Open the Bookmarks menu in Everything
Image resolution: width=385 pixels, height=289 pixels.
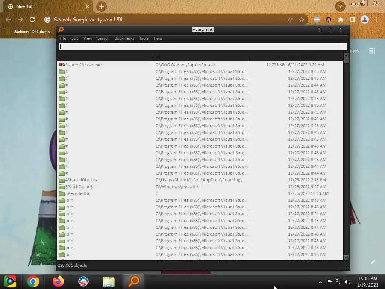pos(124,38)
